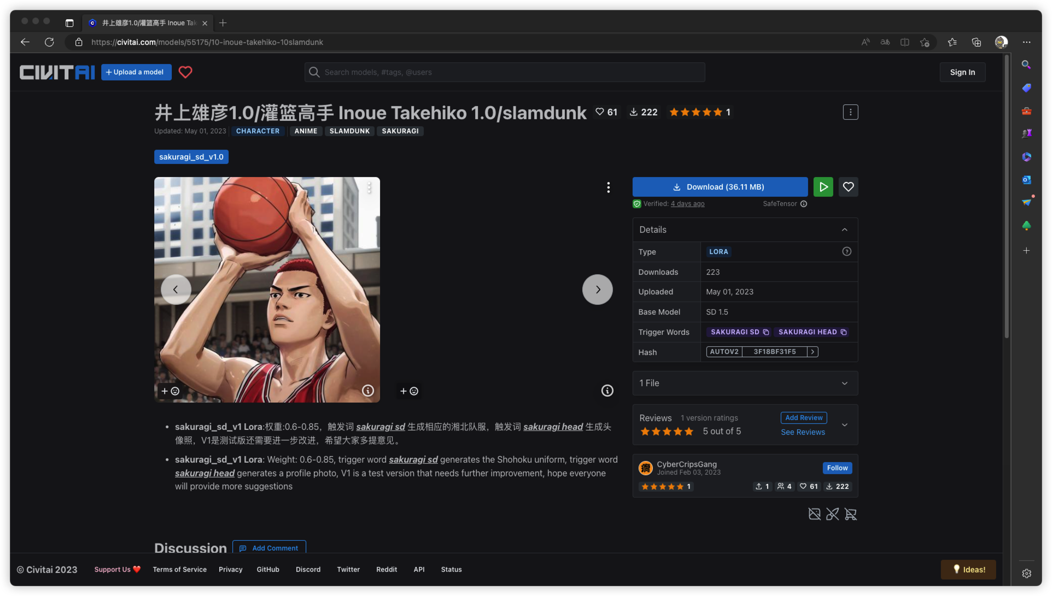Open the basketball player thumbnail image
The height and width of the screenshot is (596, 1052).
click(267, 290)
